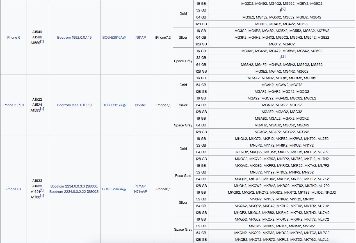Click external link icon beside BCG-E2816A
Viewport: 356px width, 243px height.
(x=125, y=38)
